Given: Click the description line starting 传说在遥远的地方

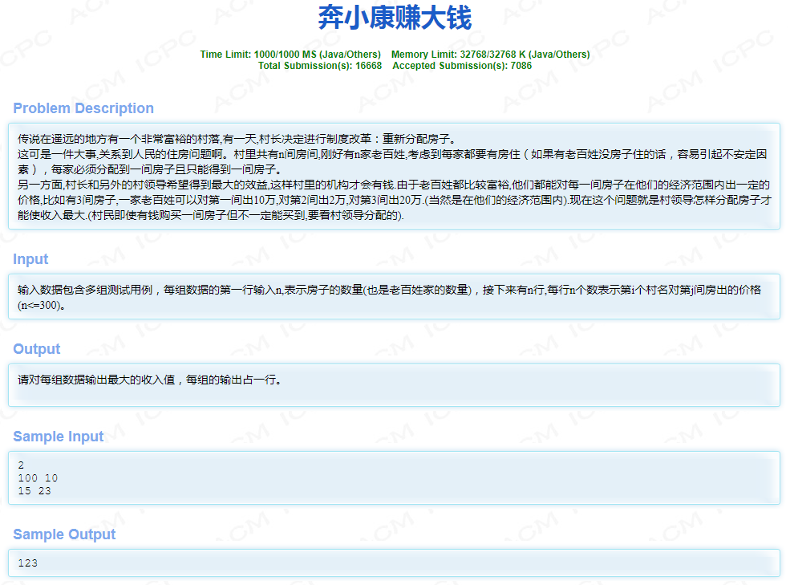Looking at the screenshot, I should click(237, 139).
